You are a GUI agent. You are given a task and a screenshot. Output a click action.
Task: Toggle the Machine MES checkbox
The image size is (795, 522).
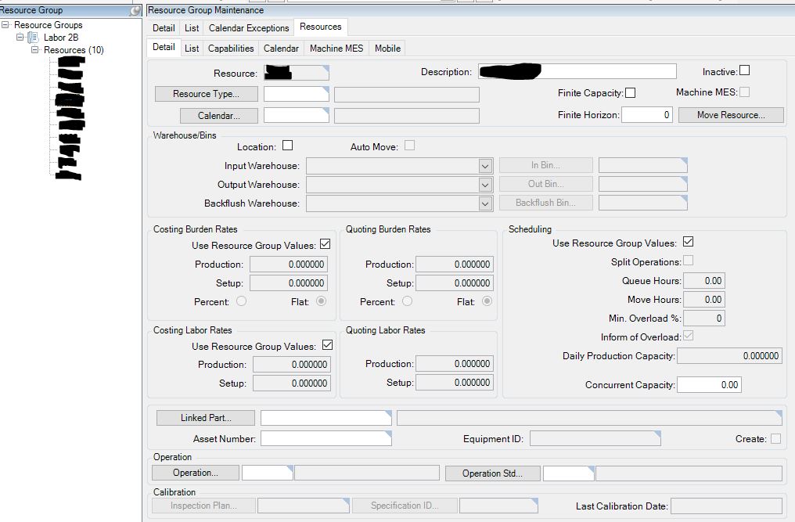(744, 92)
